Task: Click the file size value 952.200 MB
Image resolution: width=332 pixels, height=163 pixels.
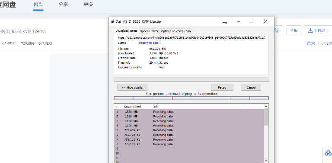Action: [158, 49]
